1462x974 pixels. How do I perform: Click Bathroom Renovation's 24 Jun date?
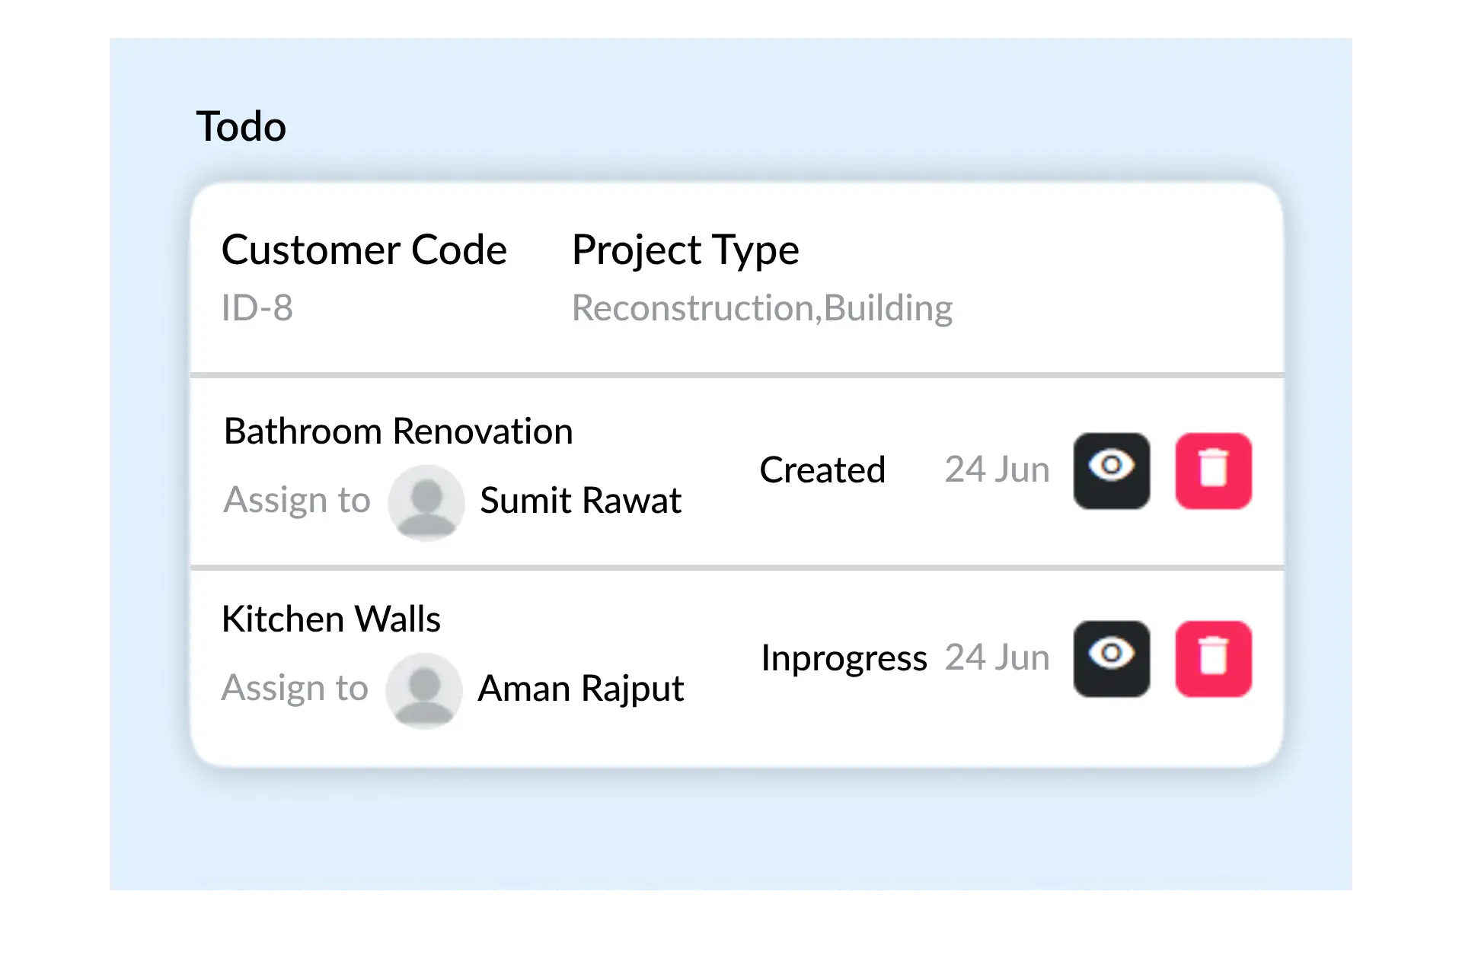click(x=997, y=469)
